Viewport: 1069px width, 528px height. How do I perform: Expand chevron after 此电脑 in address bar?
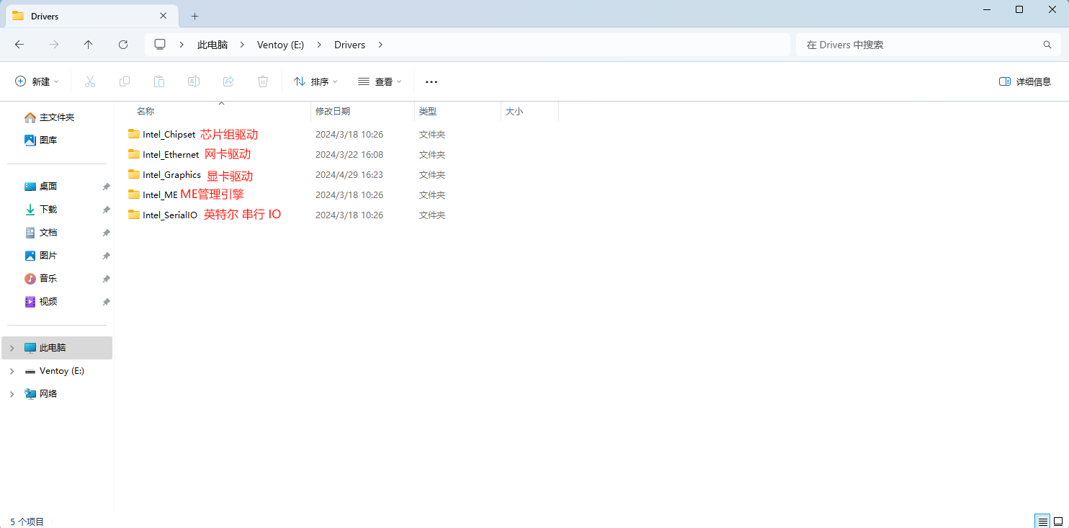click(x=243, y=45)
